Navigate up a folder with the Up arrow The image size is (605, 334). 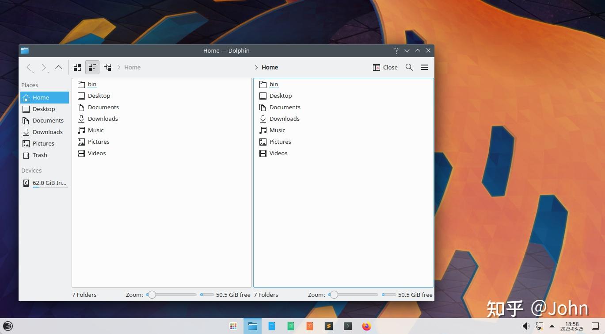[x=59, y=67]
